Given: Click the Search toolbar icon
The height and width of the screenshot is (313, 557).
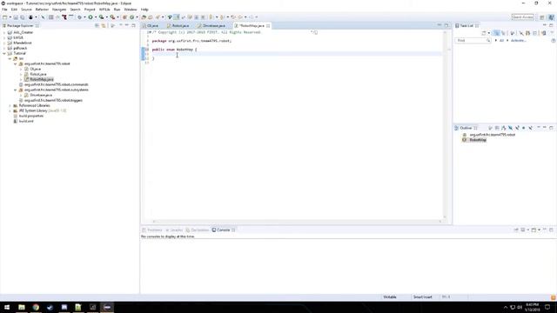Looking at the screenshot, I should 158,17.
